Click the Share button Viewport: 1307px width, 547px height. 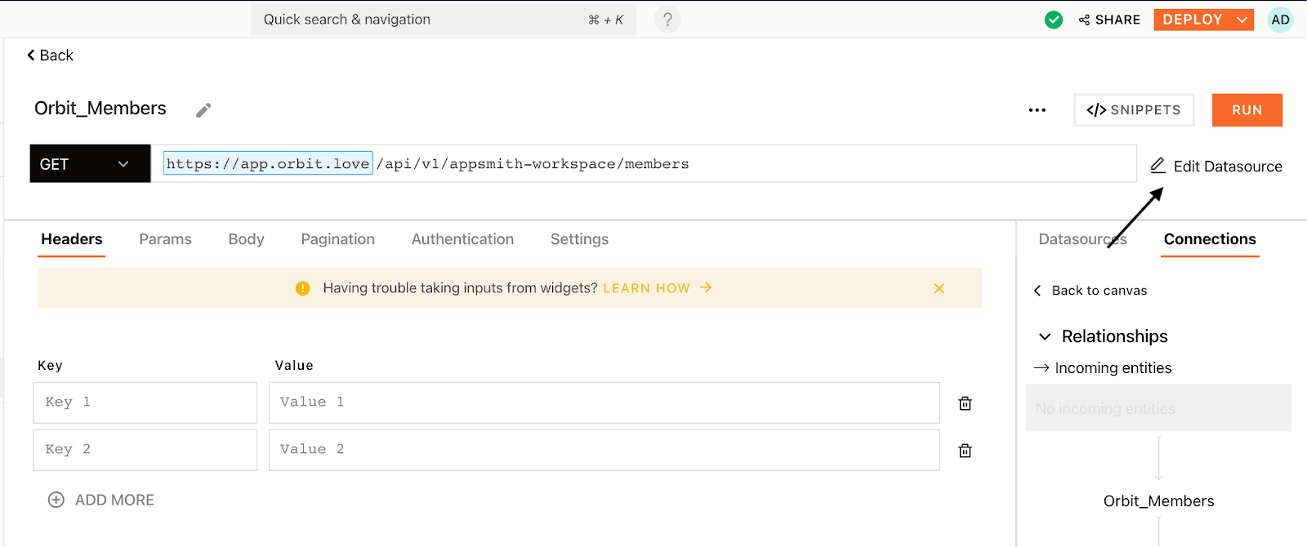(x=1109, y=20)
